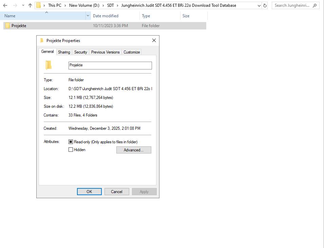Refresh the current folder view
The width and height of the screenshot is (324, 248).
point(265,5)
